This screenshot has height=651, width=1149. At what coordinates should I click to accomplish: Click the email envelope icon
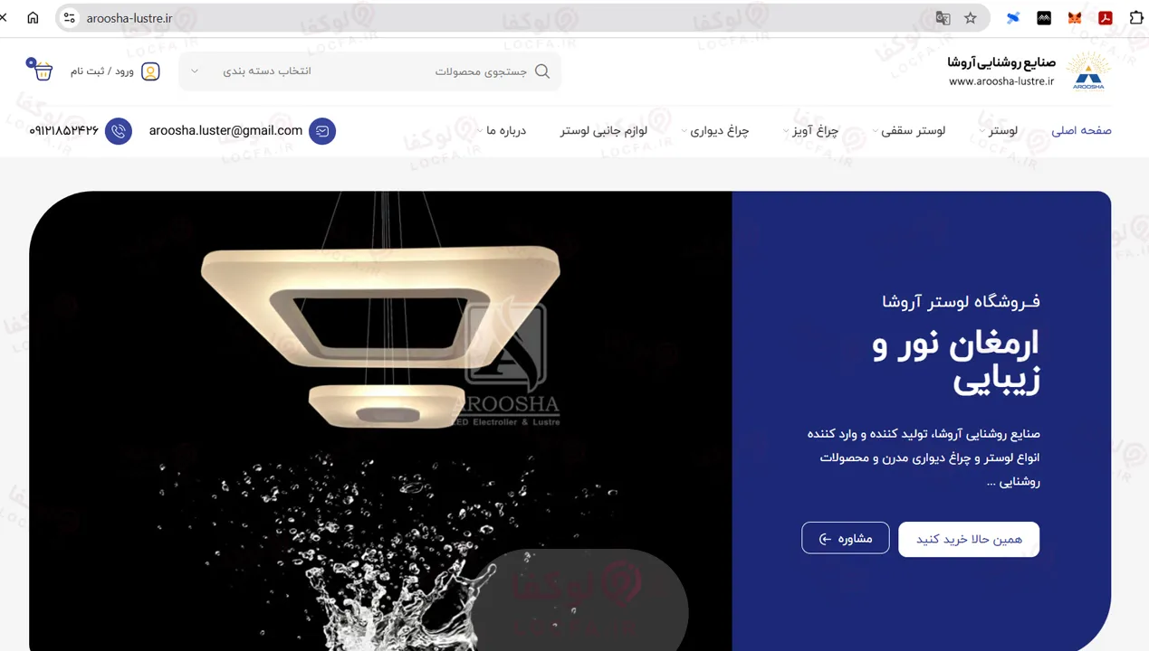(322, 131)
